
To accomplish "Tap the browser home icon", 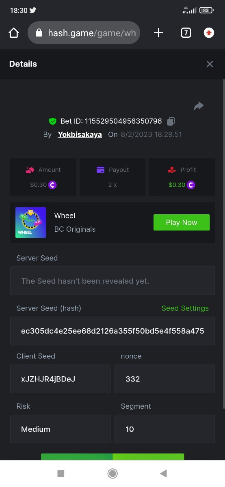I will [14, 33].
